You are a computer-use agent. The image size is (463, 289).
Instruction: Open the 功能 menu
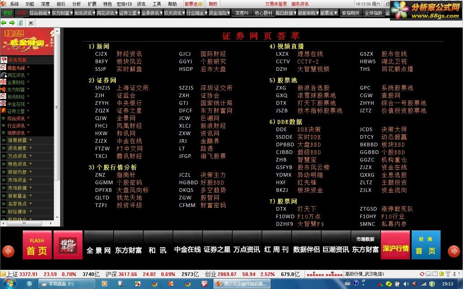(30, 4)
